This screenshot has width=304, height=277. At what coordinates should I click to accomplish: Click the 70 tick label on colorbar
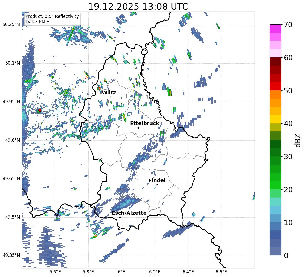[289, 25]
